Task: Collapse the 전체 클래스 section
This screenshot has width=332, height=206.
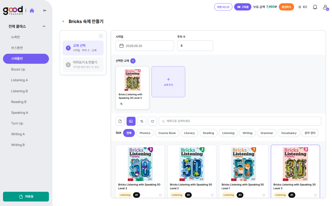Action: pyautogui.click(x=44, y=26)
